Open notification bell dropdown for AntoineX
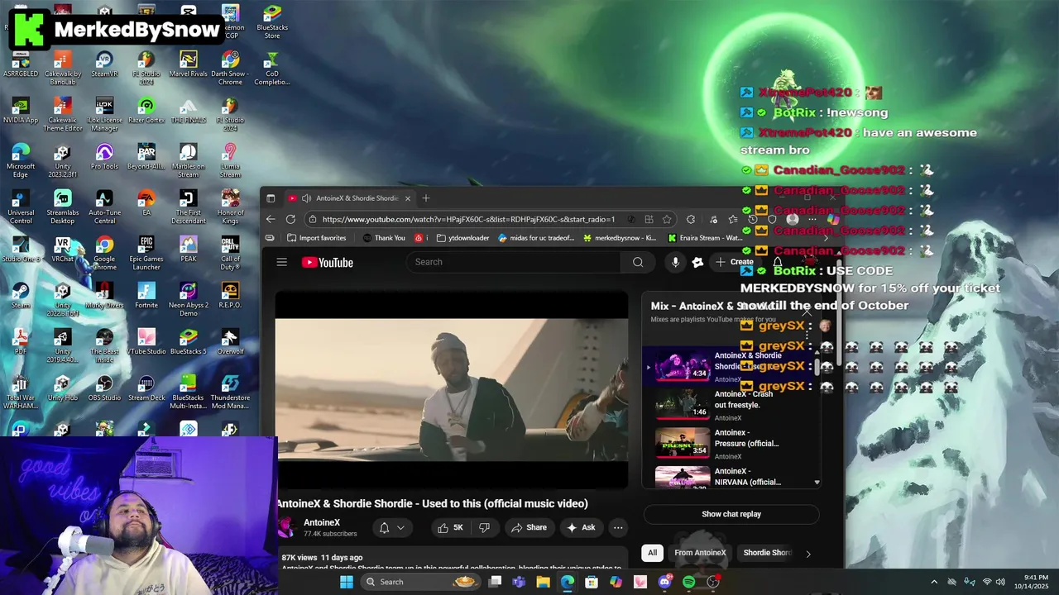Screen dimensions: 1059x595 point(392,527)
